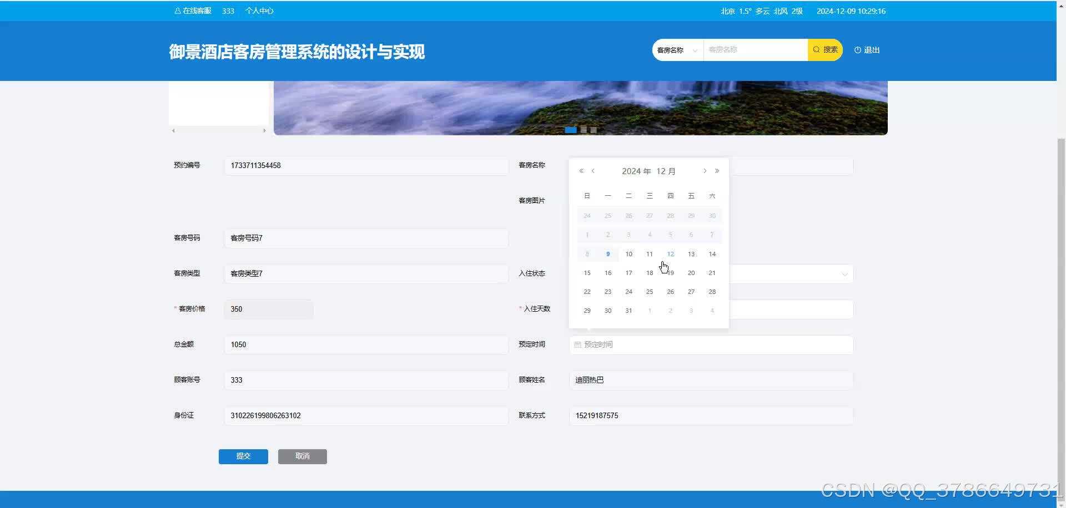Click calendar icon in 预定时间 field

tap(577, 345)
